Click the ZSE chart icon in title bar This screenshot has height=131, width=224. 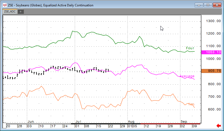coord(5,5)
